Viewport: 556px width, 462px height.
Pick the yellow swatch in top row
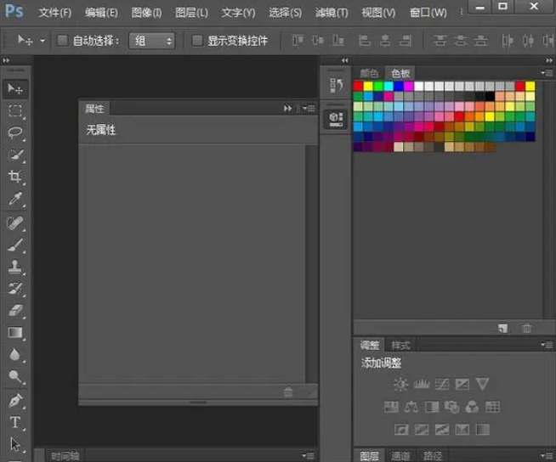coord(369,86)
